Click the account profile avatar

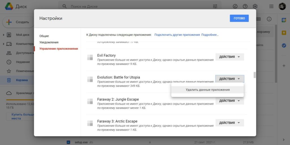click(x=282, y=7)
